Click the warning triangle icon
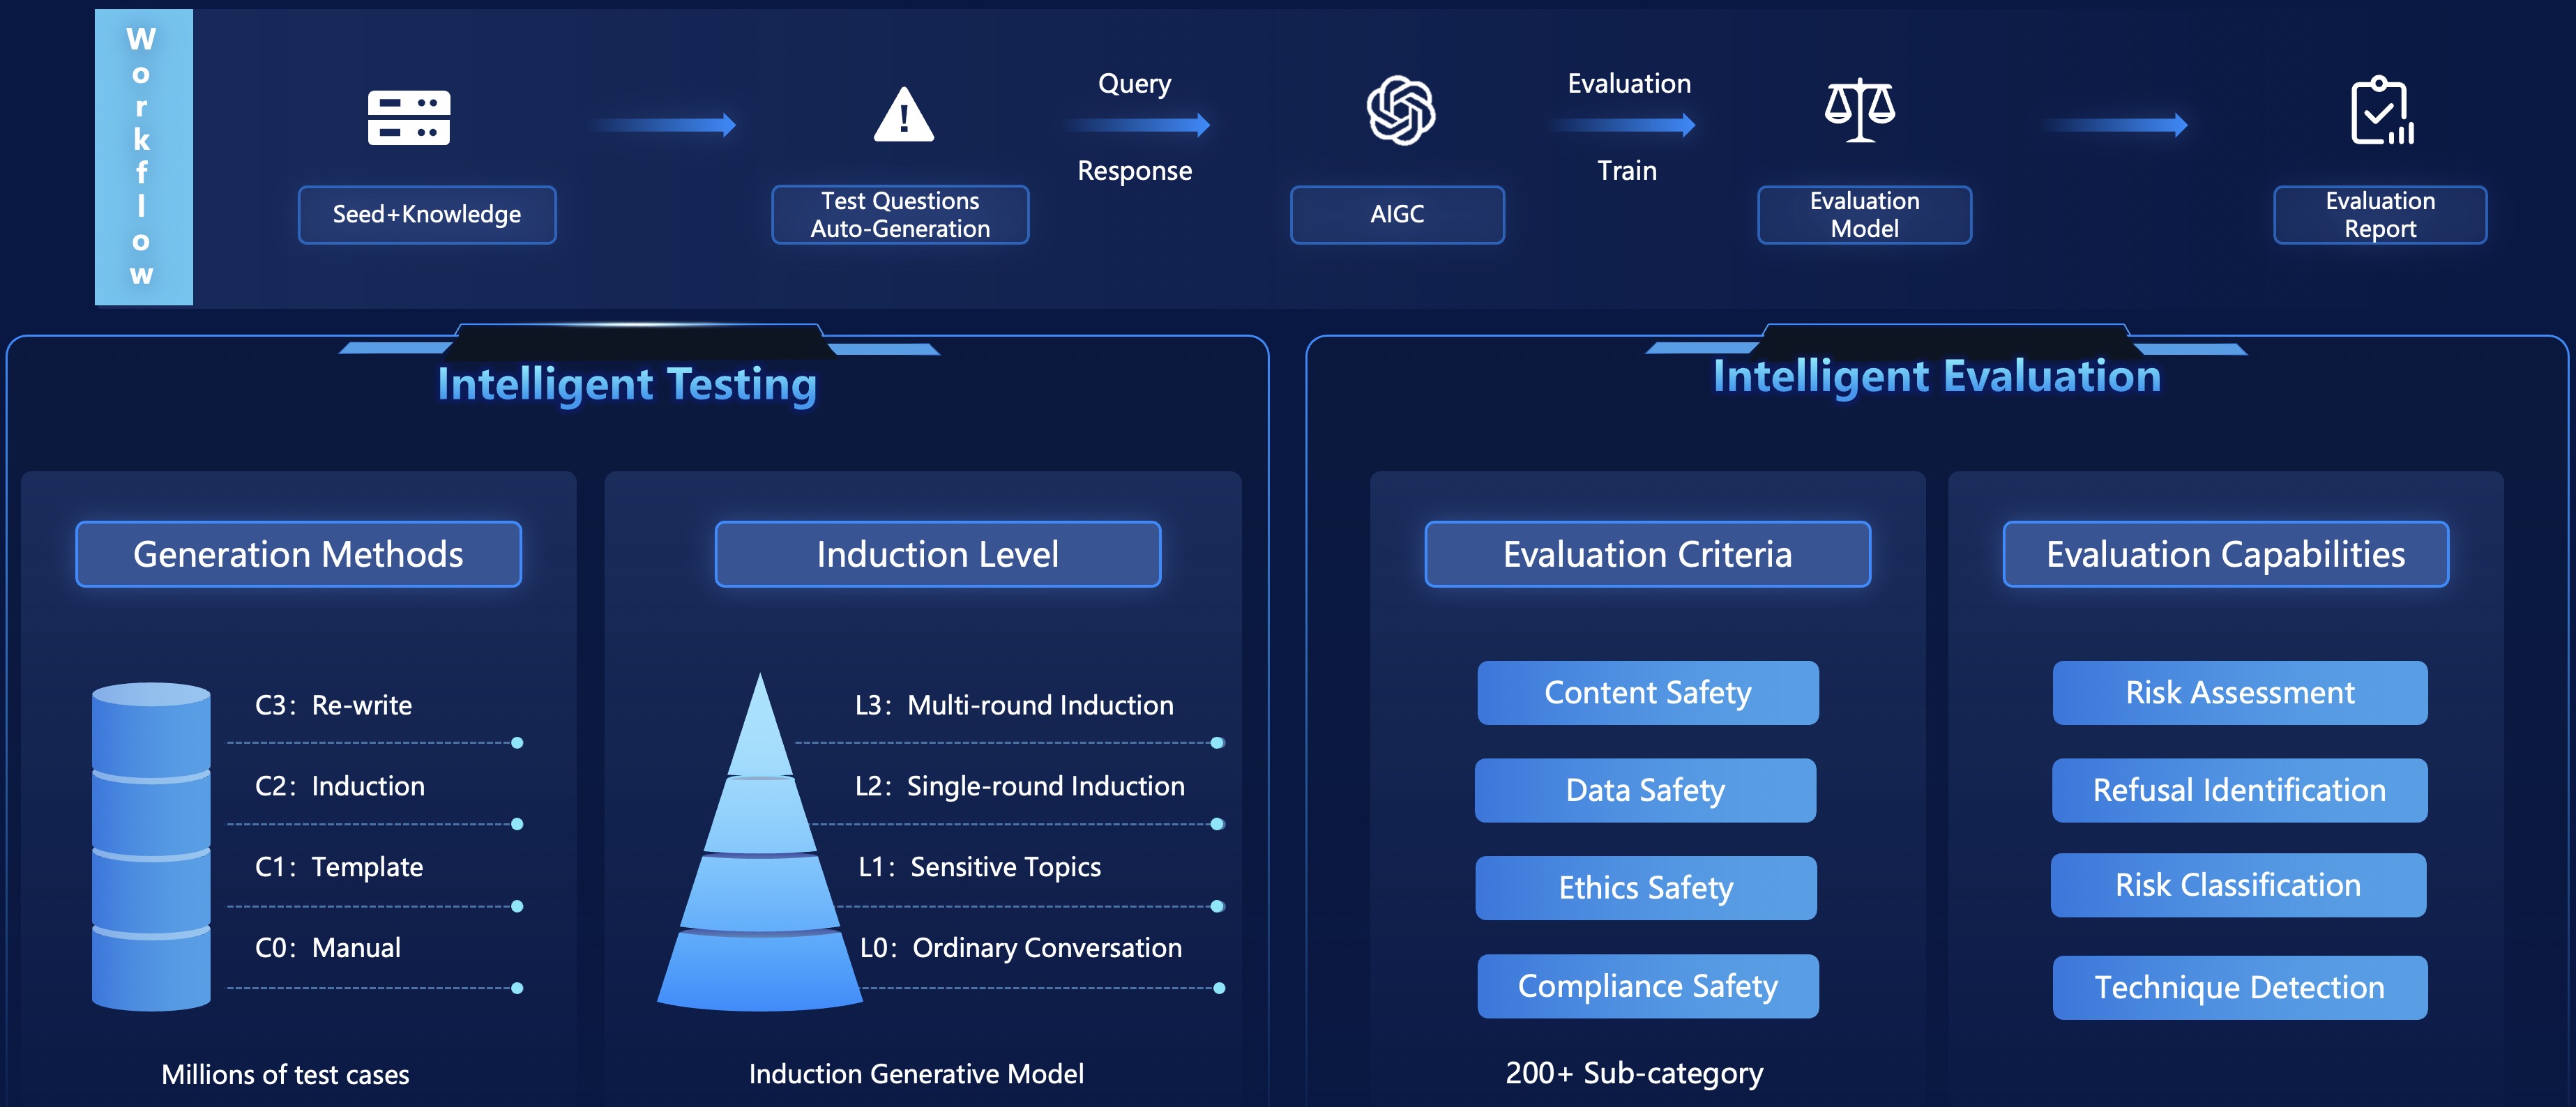2576x1107 pixels. 903,115
